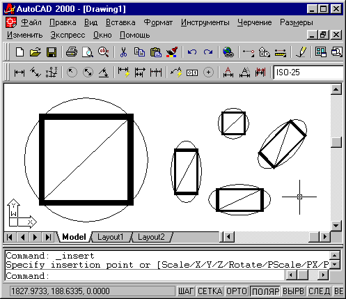
Task: Click drawing area vertical scroll up arrow
Action: [x=336, y=89]
